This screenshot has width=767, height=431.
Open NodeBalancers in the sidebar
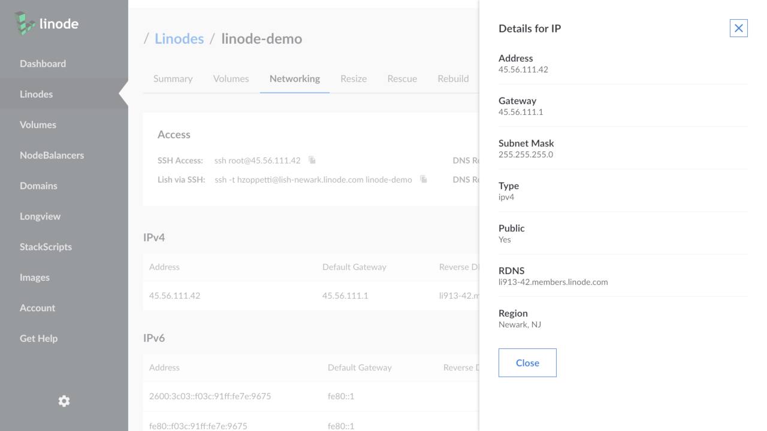click(x=52, y=155)
